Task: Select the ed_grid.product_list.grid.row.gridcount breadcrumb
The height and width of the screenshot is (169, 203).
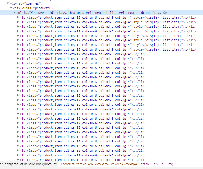Action: point(28,164)
